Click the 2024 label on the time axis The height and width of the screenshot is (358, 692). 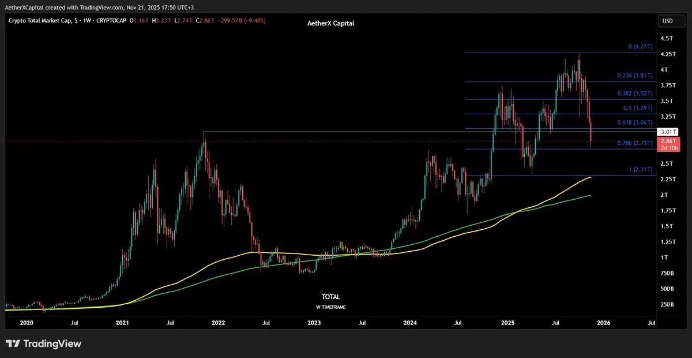(411, 324)
